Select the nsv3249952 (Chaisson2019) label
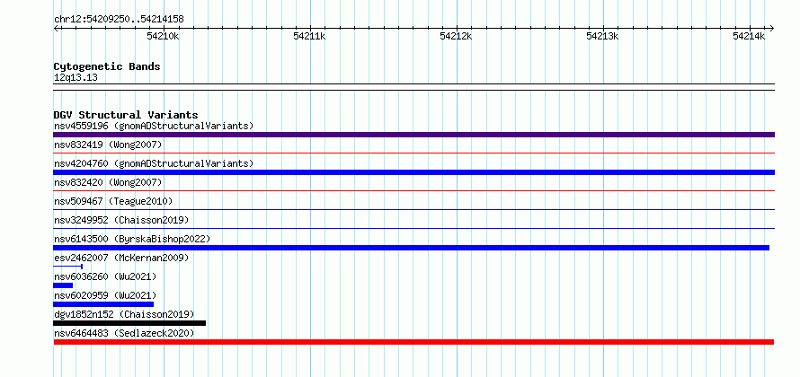This screenshot has height=377, width=800. point(121,220)
